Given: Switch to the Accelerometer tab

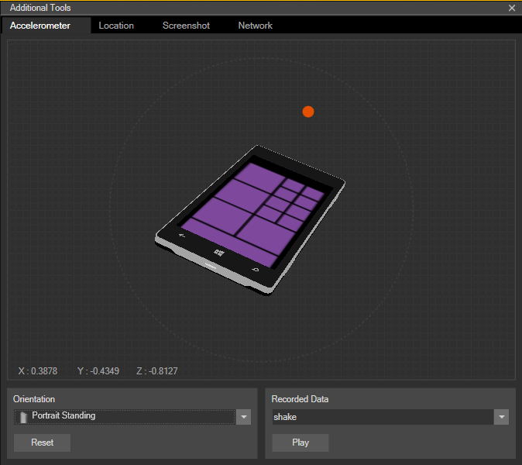Looking at the screenshot, I should click(x=40, y=26).
